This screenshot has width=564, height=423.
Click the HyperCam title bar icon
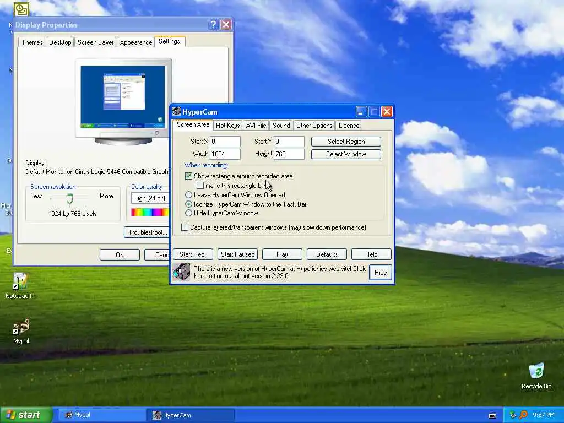(x=176, y=111)
